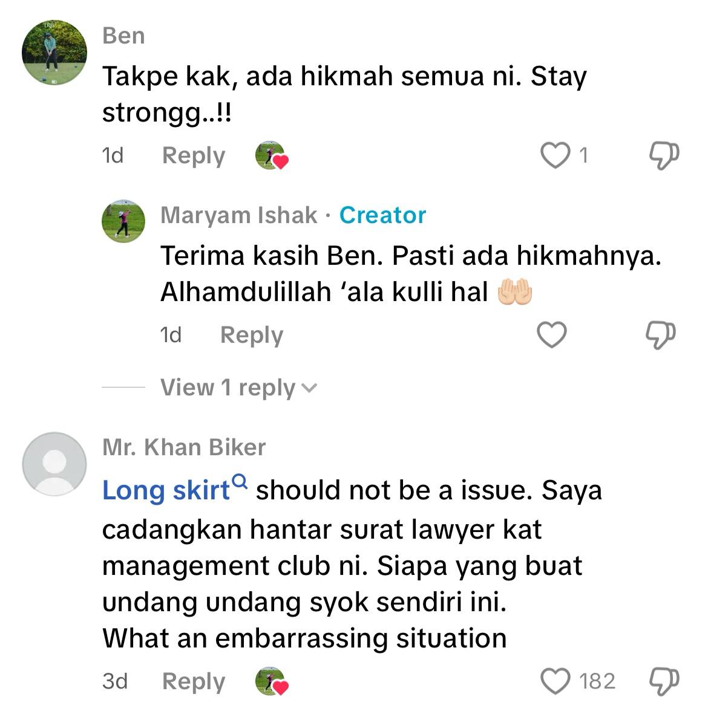Like Ben's comment with heart icon
708x723 pixels.
[x=556, y=155]
